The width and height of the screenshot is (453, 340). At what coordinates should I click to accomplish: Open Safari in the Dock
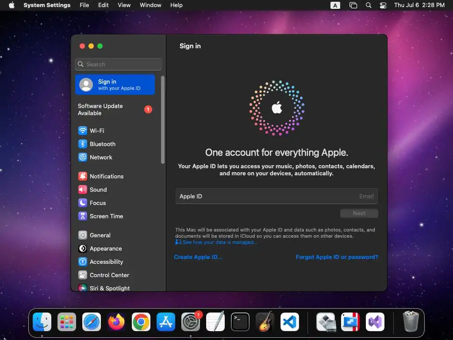tap(92, 322)
